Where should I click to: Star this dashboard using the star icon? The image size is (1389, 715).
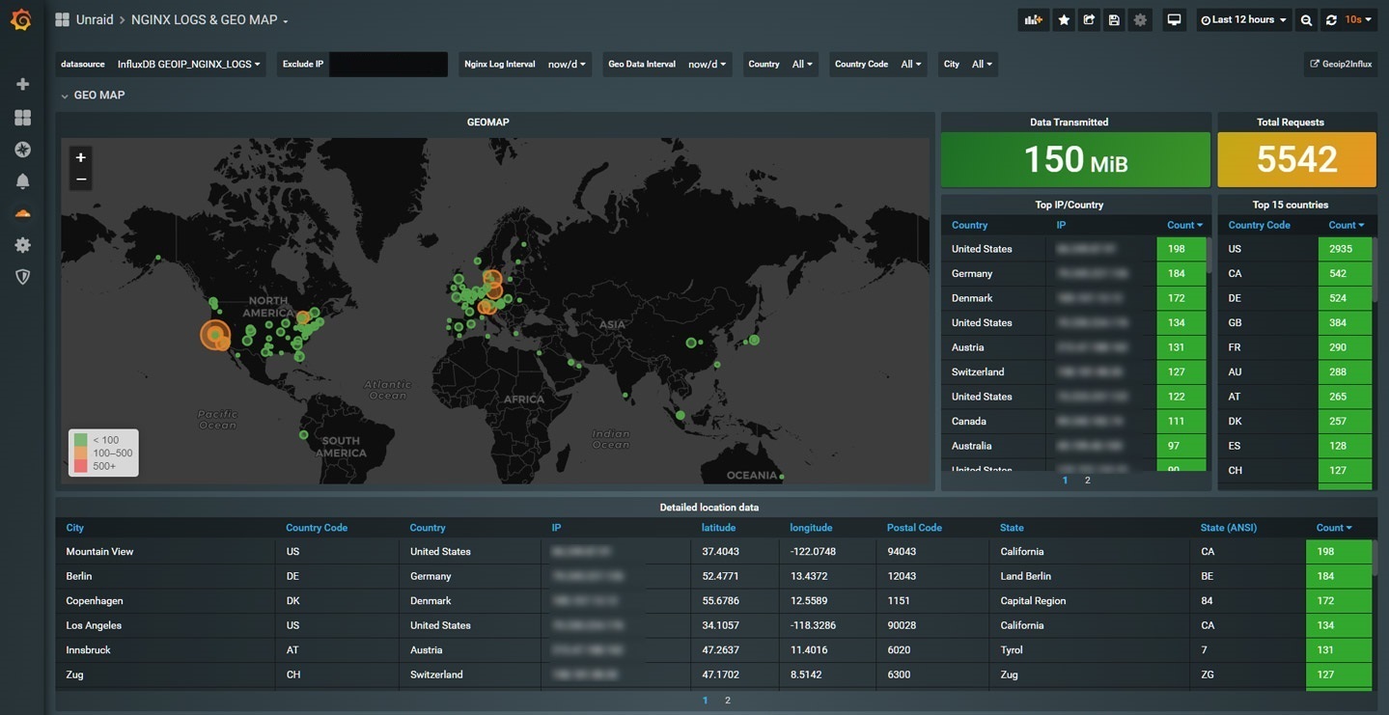pos(1063,17)
